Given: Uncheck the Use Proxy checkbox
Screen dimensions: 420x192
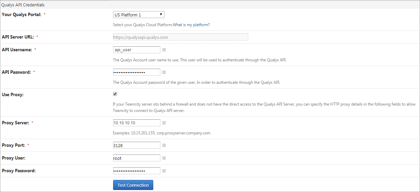Looking at the screenshot, I should point(115,94).
